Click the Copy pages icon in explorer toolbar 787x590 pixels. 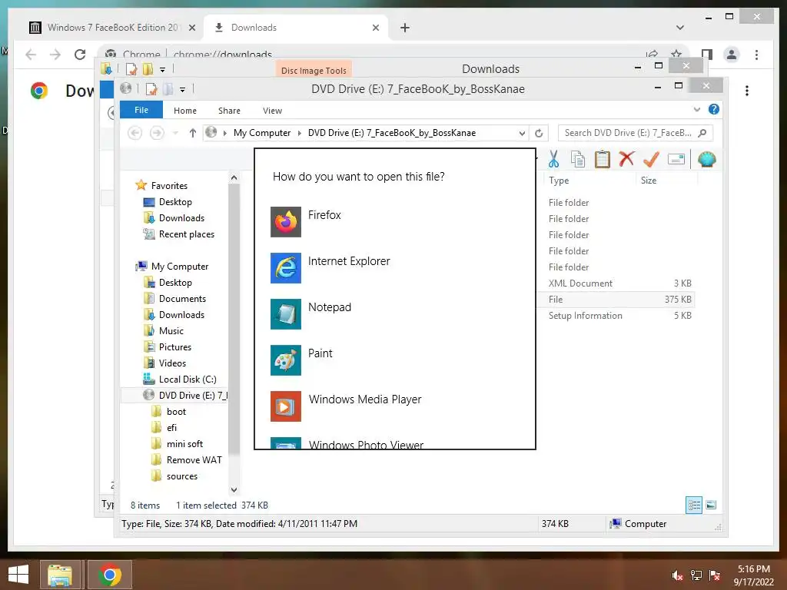pyautogui.click(x=578, y=159)
